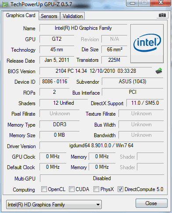Click the Technology field showing 45 nm
Screen dimensions: 172x213
click(57, 50)
